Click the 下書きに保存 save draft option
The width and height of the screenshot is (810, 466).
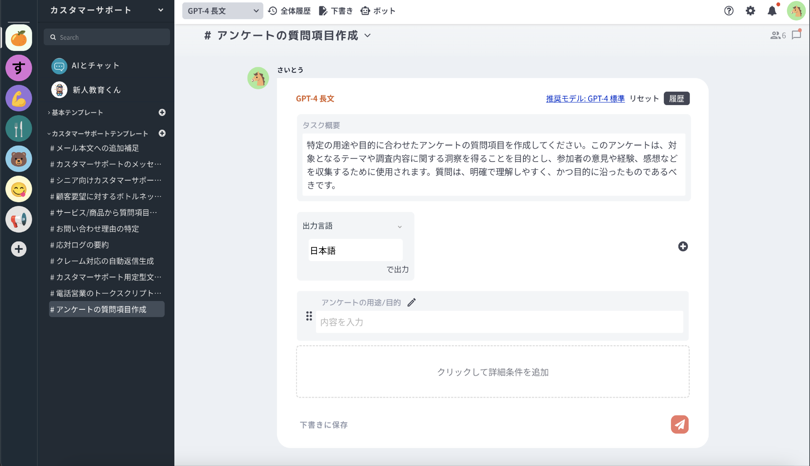coord(324,424)
